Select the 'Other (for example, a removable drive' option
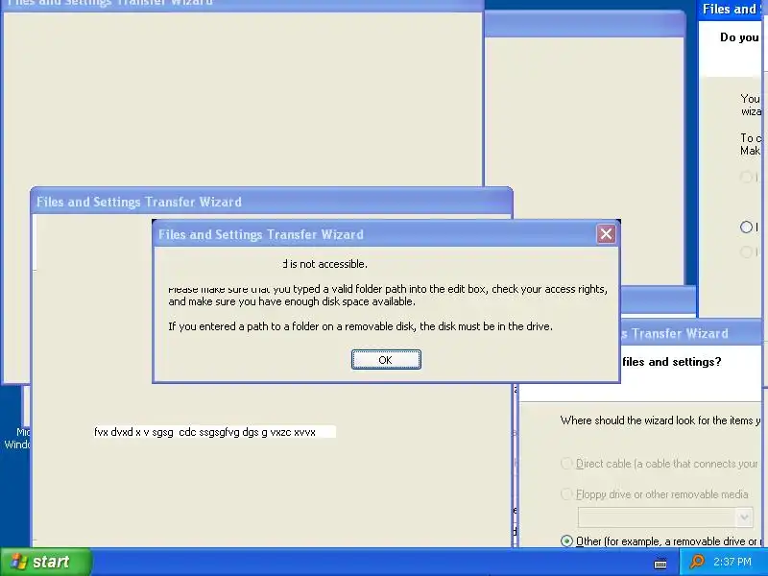Screen dimensions: 768x576 (x=566, y=541)
